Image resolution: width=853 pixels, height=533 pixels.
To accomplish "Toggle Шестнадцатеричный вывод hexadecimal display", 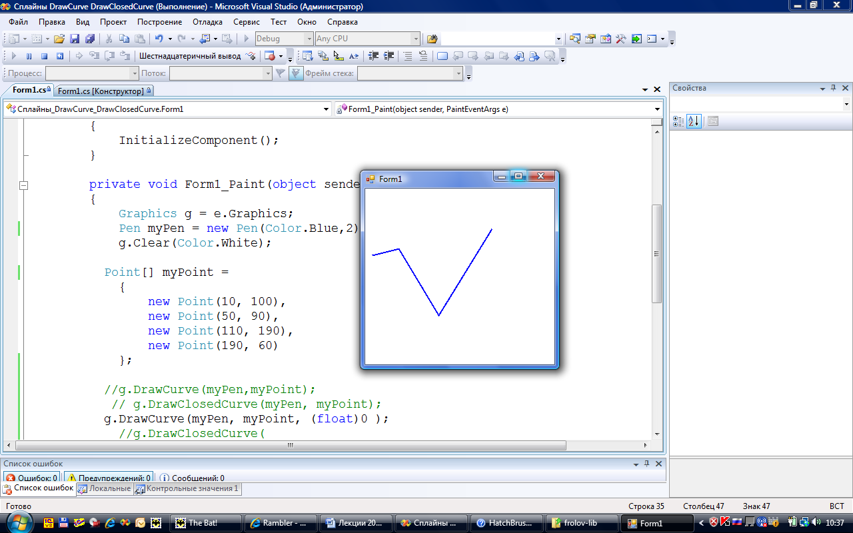I will coord(190,56).
